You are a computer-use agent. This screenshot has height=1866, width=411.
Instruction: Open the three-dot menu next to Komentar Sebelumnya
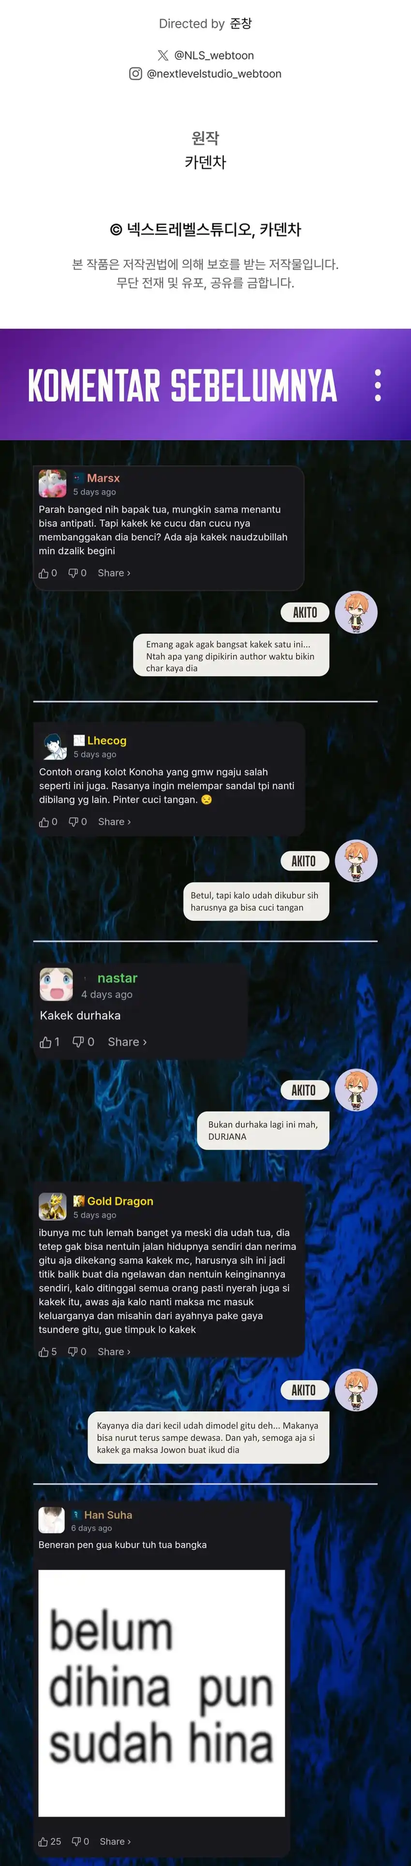point(378,385)
